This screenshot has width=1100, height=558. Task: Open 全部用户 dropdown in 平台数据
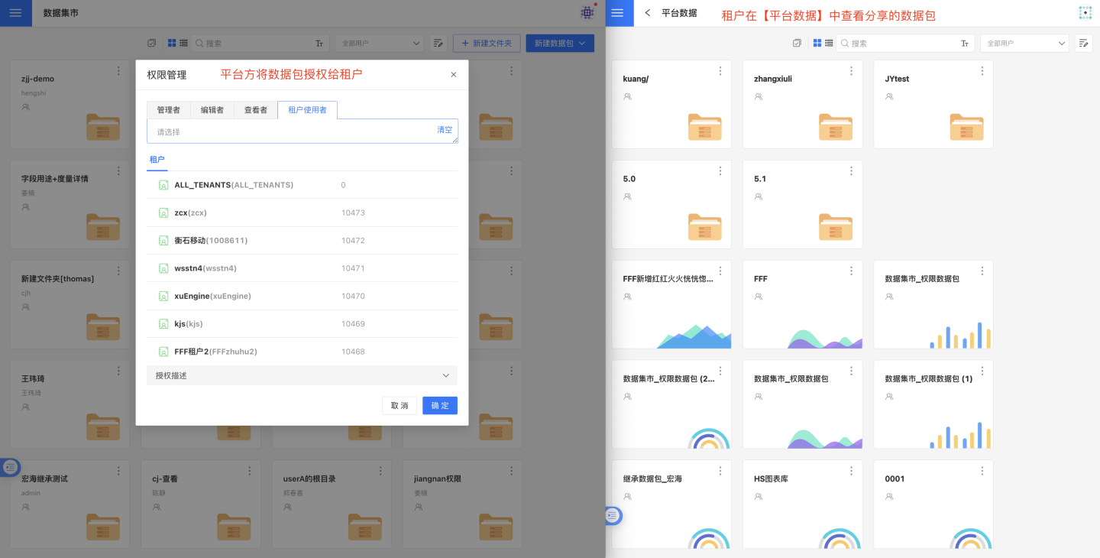tap(1024, 44)
